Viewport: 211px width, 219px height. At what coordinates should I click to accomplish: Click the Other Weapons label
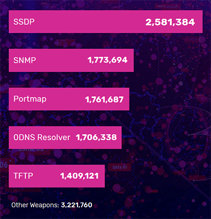[x=35, y=205]
